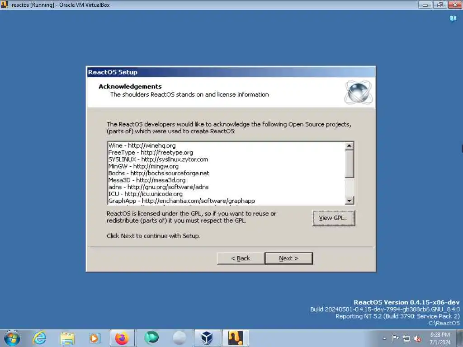
Task: Click the network icon in system tray
Action: [x=406, y=339]
